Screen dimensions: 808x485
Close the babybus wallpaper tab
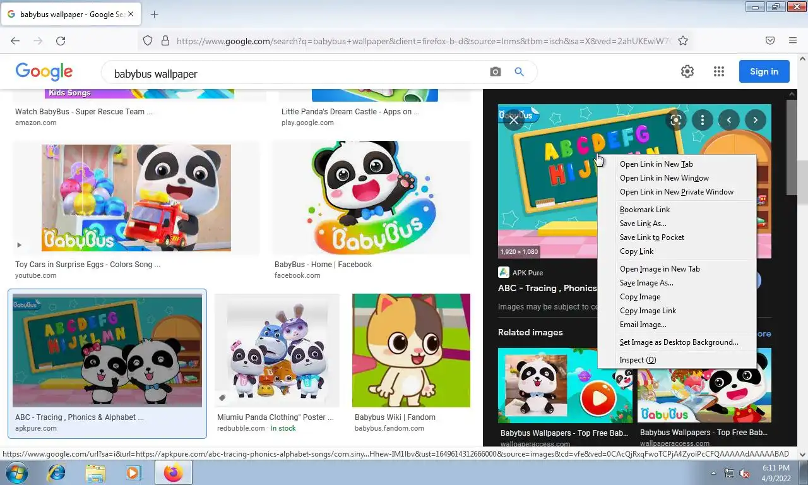[x=131, y=14]
